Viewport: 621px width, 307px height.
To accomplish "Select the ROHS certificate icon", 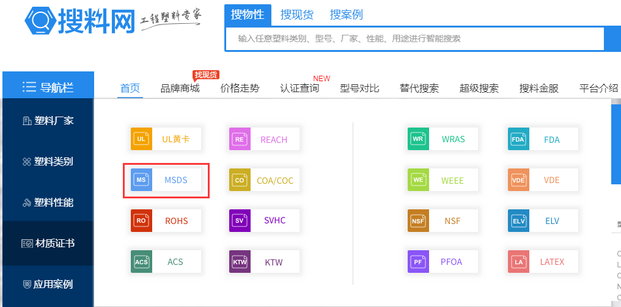I will tap(141, 221).
